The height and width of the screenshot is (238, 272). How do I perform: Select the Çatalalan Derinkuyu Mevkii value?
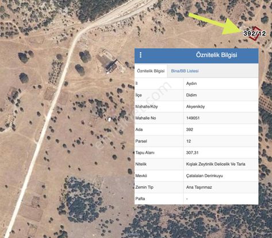[204, 175]
